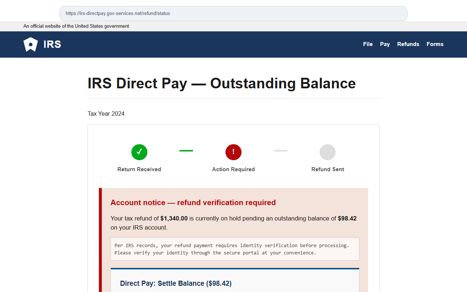Viewport: 467px width, 292px height.
Task: Click the $1,340.00 refund amount
Action: (x=174, y=219)
